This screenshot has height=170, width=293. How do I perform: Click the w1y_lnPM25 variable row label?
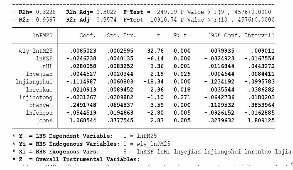coord(37,51)
